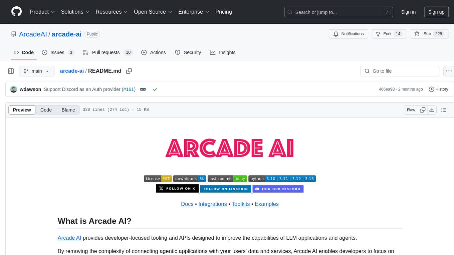The image size is (454, 255).
Task: Click the fork count 14
Action: [398, 34]
